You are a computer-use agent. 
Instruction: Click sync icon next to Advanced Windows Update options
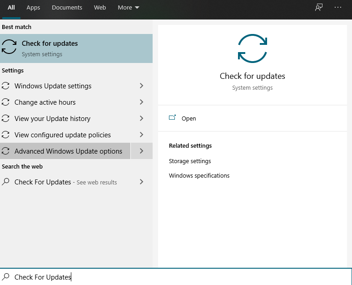click(x=5, y=151)
